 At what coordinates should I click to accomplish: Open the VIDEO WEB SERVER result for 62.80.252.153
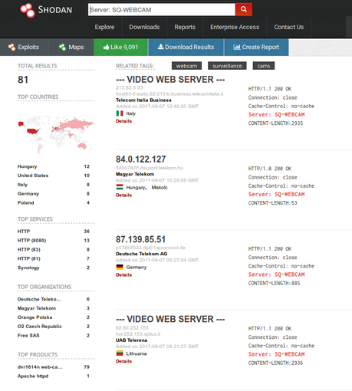click(x=170, y=319)
